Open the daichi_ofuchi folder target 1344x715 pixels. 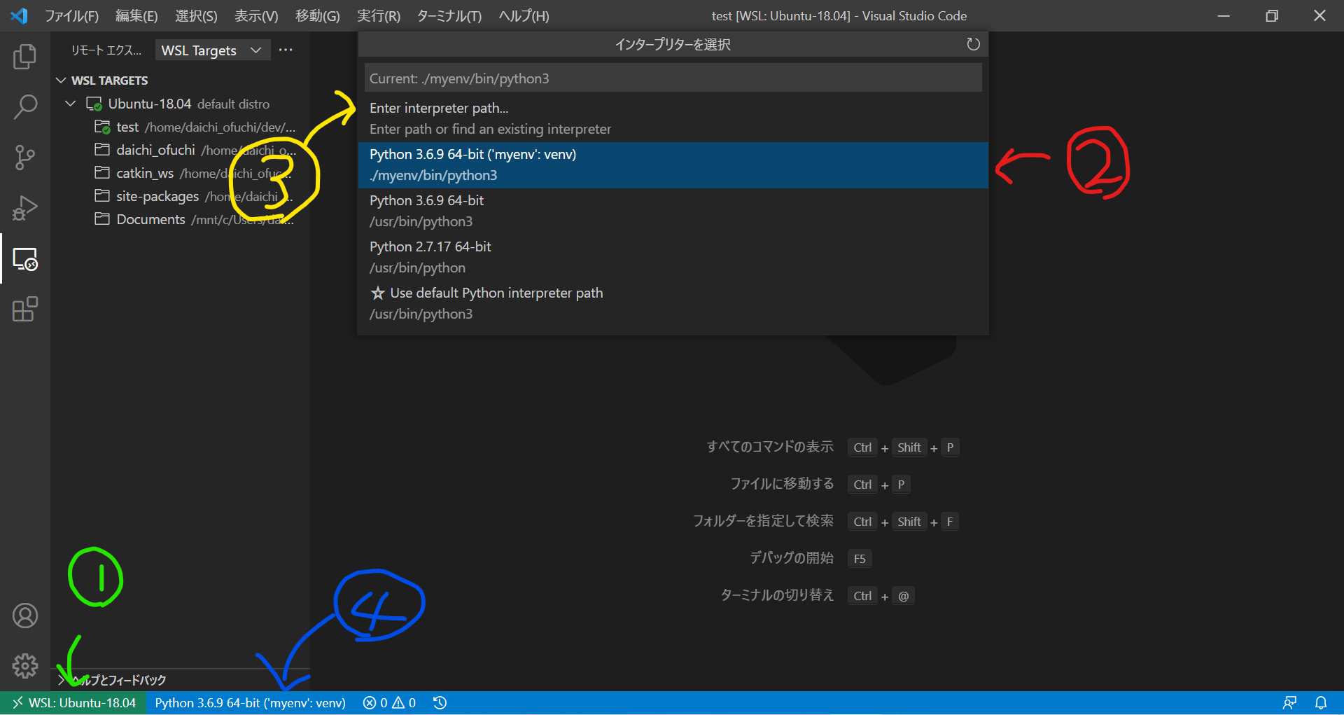tap(181, 150)
